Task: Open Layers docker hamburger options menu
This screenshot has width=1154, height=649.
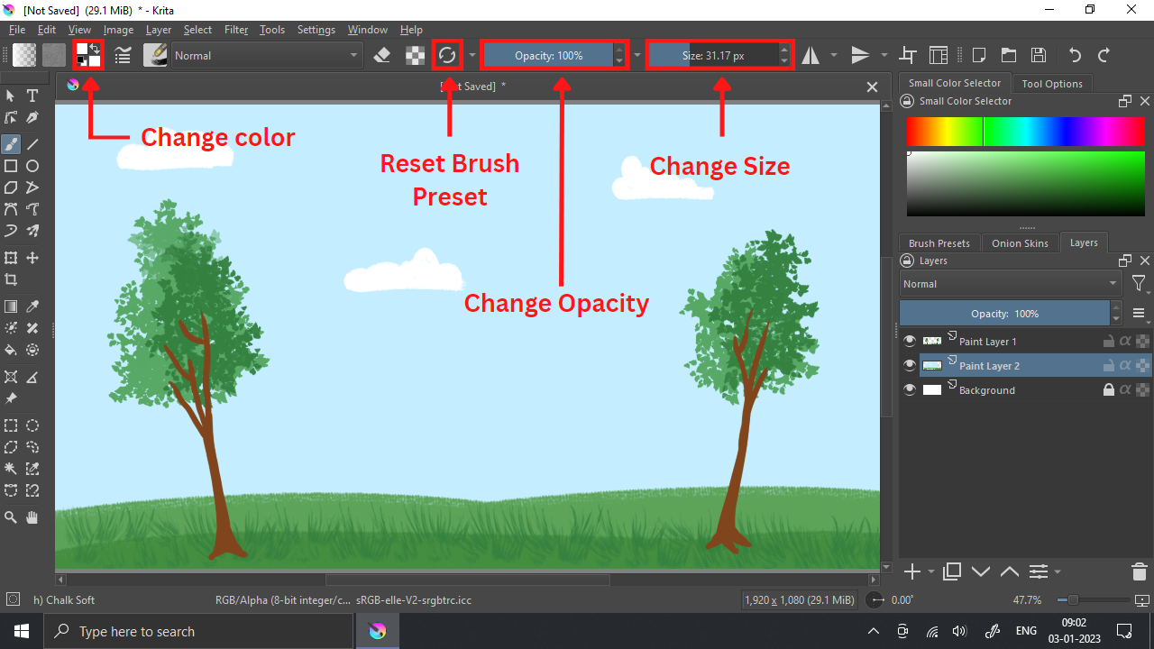Action: [x=1139, y=313]
